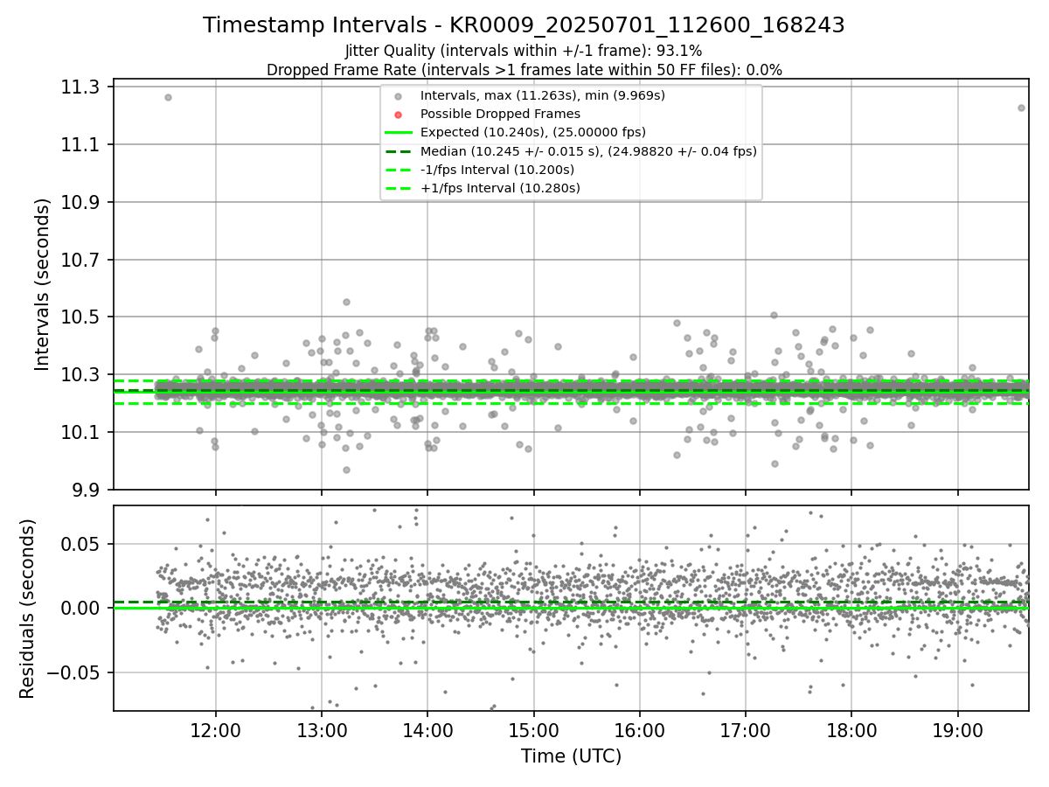Click the 9.9 y-axis tick label
Screen dimensions: 1049x787
pyautogui.click(x=87, y=490)
